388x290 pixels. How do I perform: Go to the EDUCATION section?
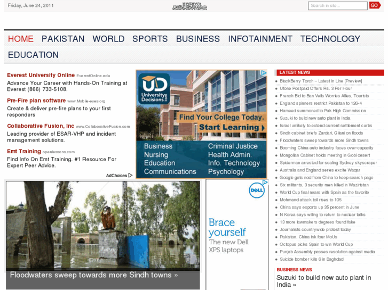(x=33, y=55)
